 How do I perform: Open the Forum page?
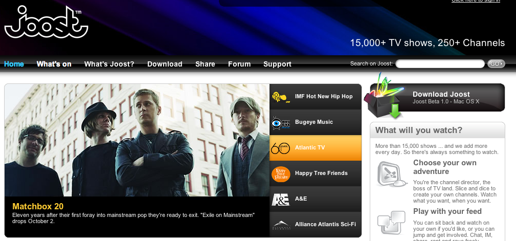(x=239, y=64)
